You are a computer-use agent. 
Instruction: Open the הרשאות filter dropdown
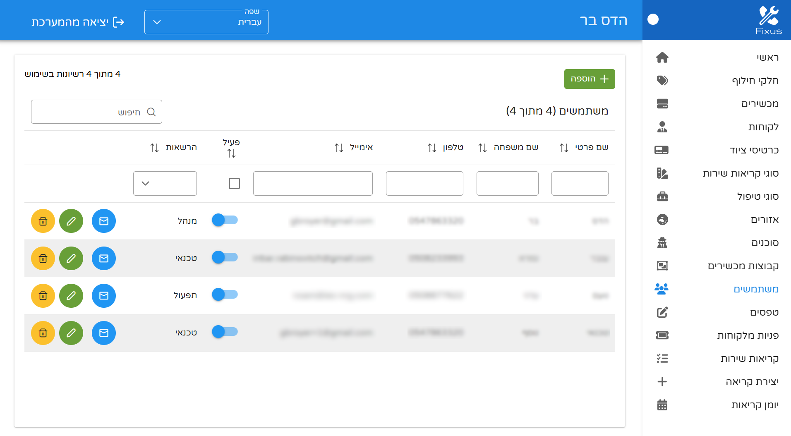[165, 183]
